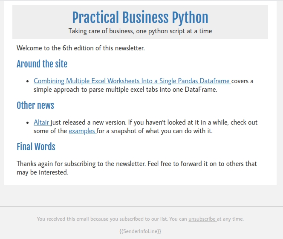Click the Practical Business Python title
This screenshot has height=239, width=283.
[x=140, y=18]
